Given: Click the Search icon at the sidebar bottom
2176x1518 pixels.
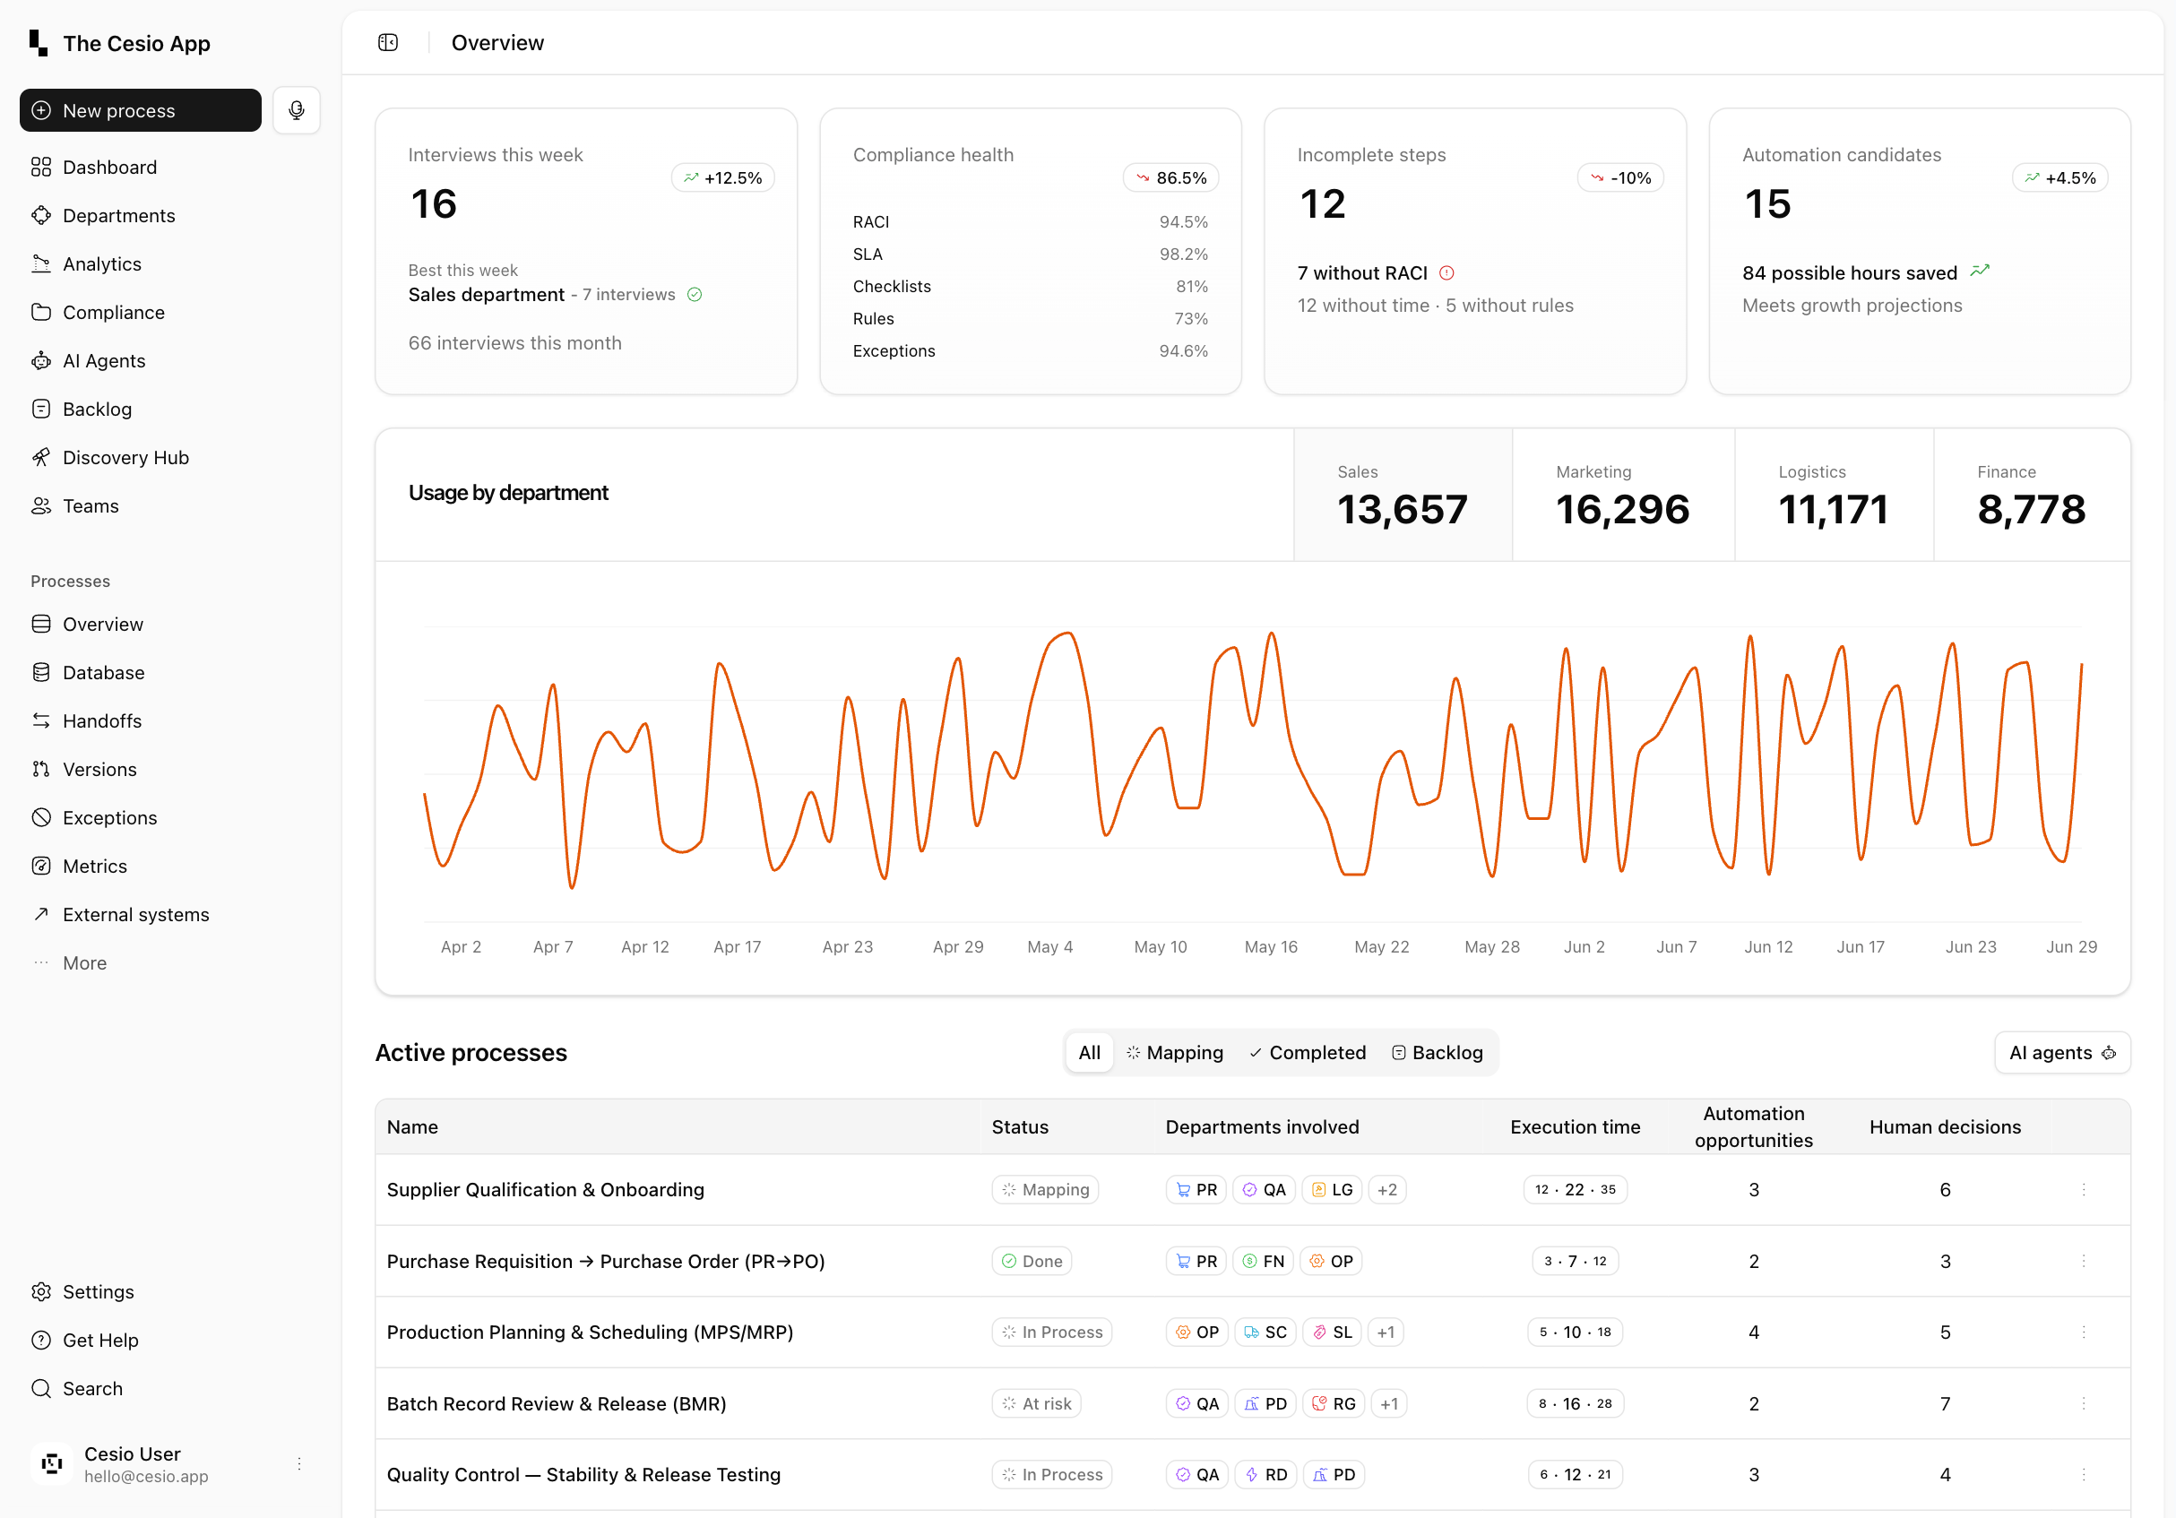Looking at the screenshot, I should point(42,1388).
